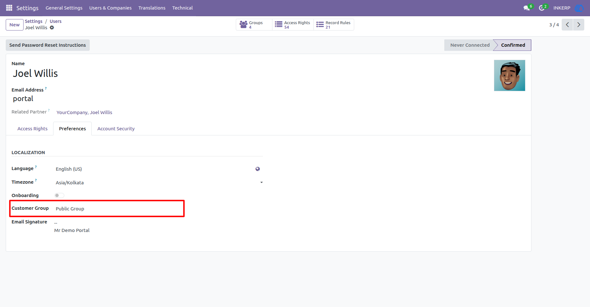This screenshot has width=590, height=307.
Task: Click Joel Willis avatar picture
Action: 509,76
